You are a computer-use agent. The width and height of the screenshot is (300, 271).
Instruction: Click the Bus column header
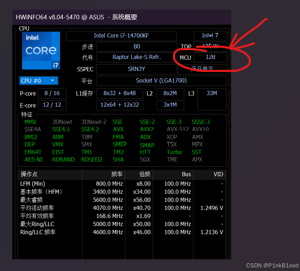coord(173,174)
